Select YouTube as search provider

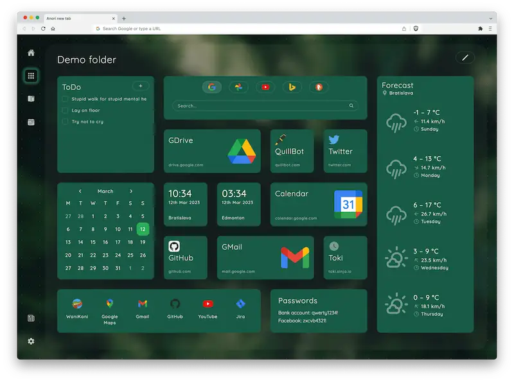(265, 87)
